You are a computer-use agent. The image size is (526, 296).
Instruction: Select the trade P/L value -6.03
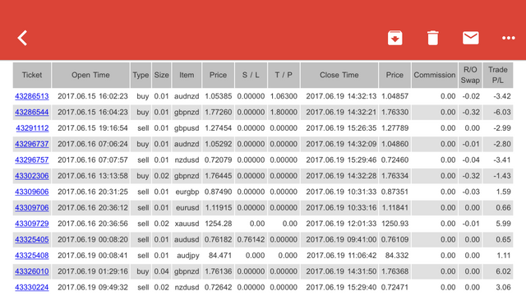(x=502, y=112)
